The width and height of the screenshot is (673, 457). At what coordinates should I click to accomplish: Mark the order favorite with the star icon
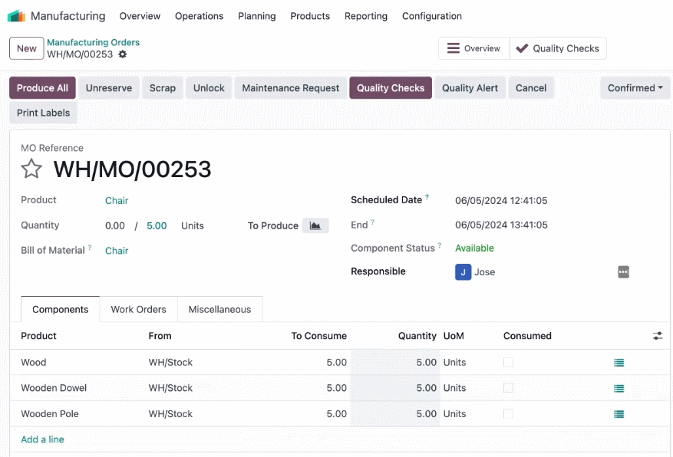point(31,169)
